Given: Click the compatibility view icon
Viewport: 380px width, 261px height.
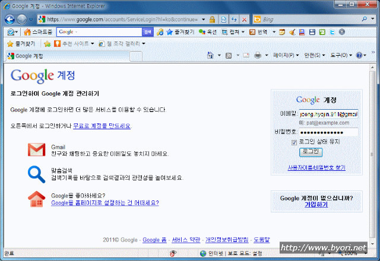Looking at the screenshot, I should pyautogui.click(x=224, y=20).
